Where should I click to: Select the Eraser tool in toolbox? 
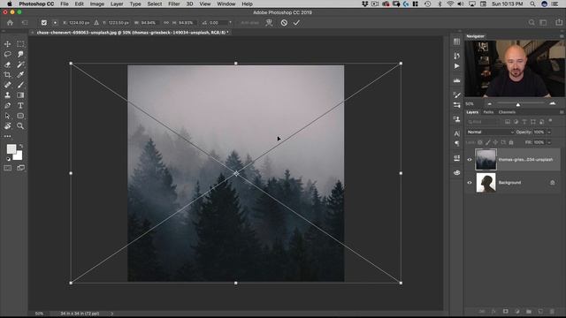[7, 64]
